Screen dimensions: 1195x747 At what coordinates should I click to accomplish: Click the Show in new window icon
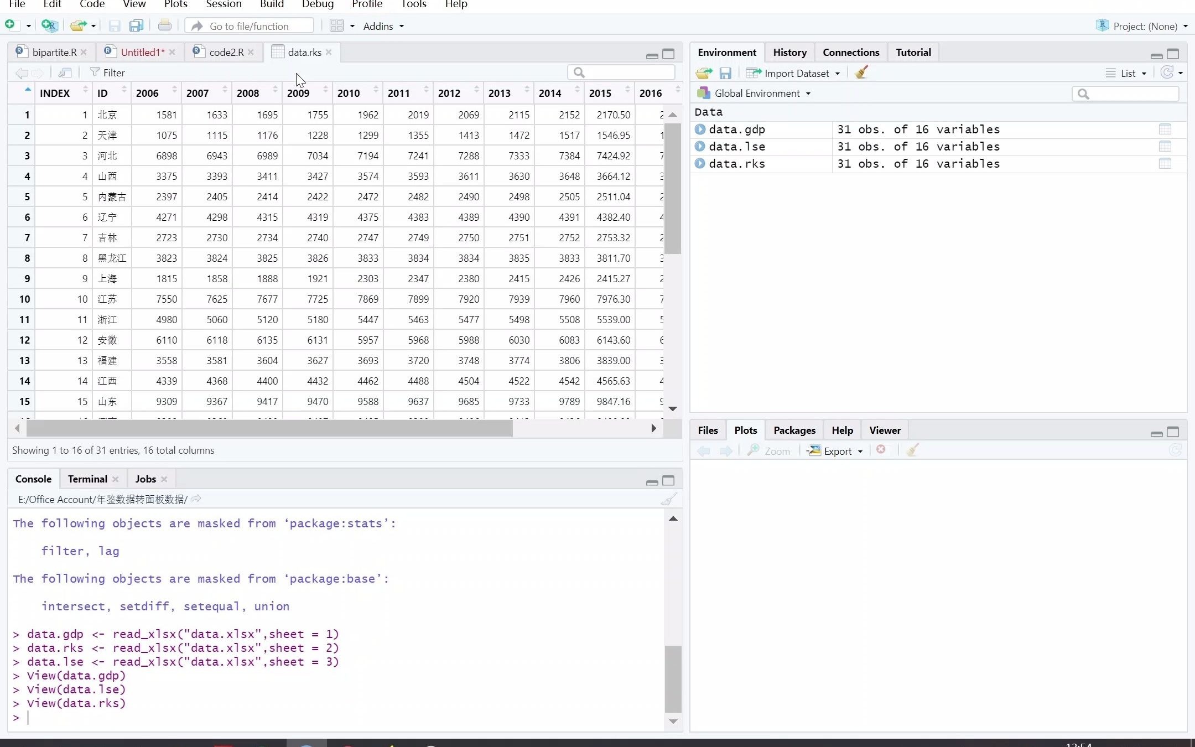[x=65, y=72]
